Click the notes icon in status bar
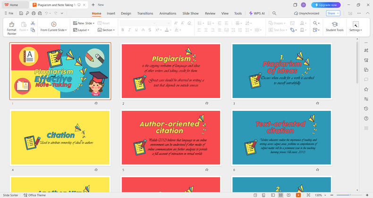 (x=255, y=195)
